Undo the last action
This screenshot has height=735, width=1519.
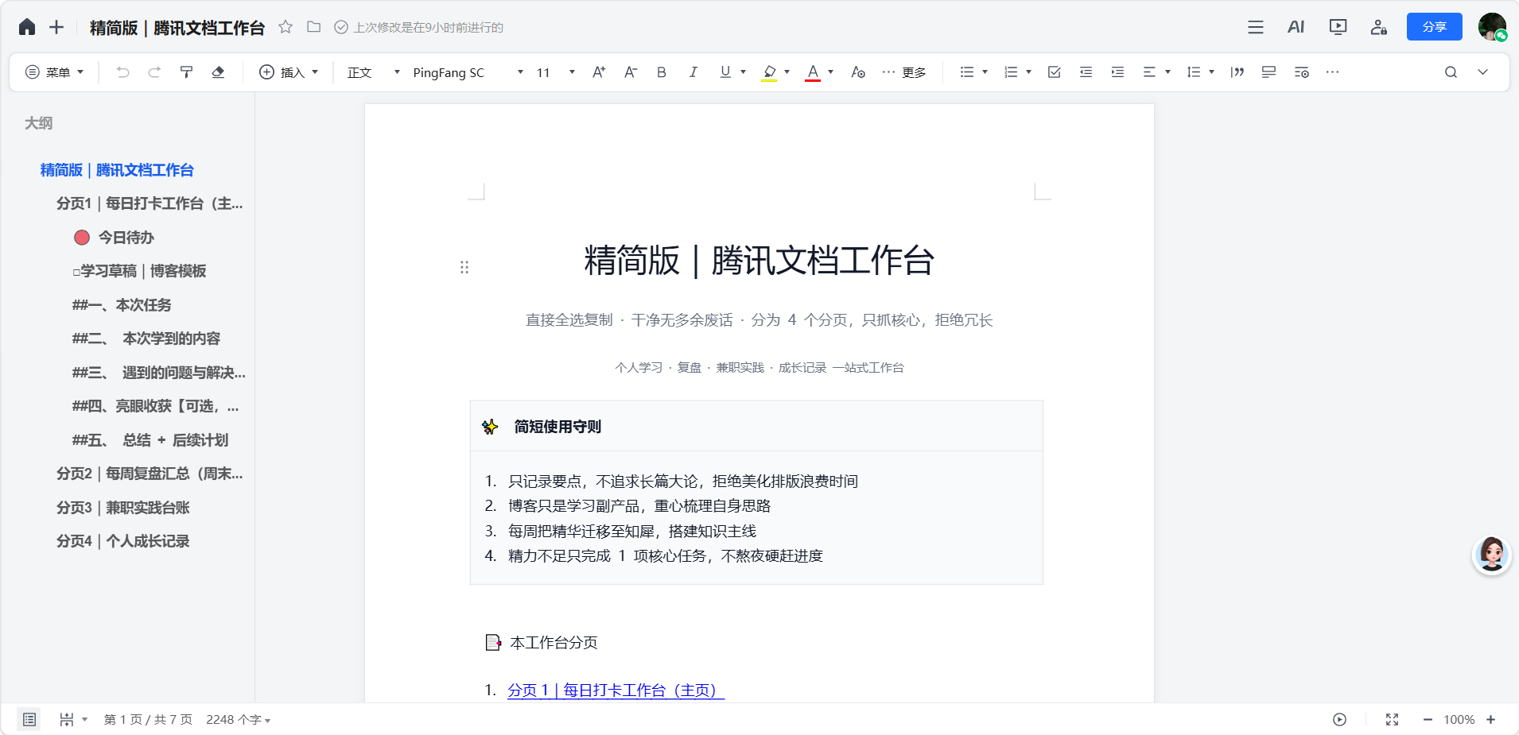(x=122, y=72)
